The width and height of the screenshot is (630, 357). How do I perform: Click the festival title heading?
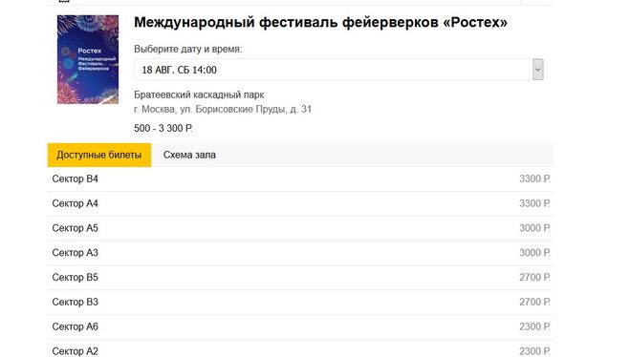tap(320, 23)
